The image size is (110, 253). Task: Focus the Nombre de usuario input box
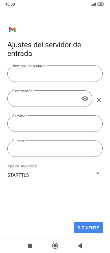point(55,74)
